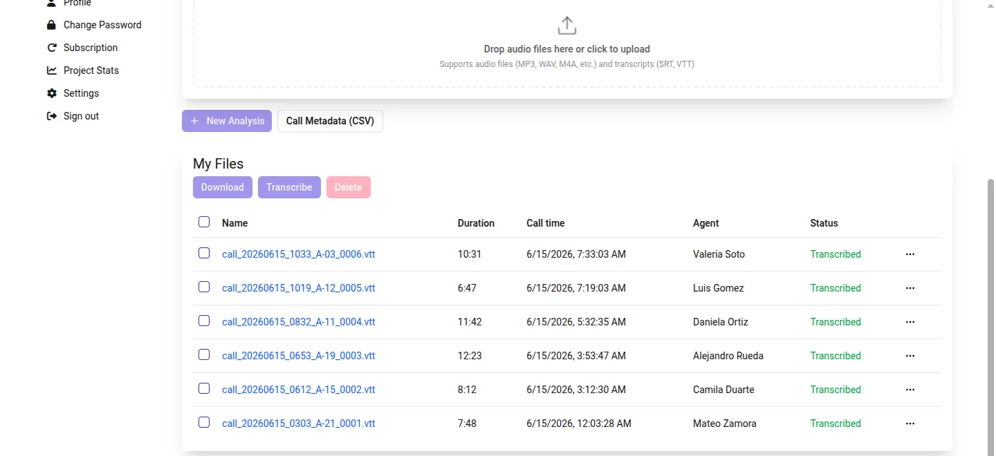
Task: Click the upload arrow icon in drop zone
Action: pos(566,26)
